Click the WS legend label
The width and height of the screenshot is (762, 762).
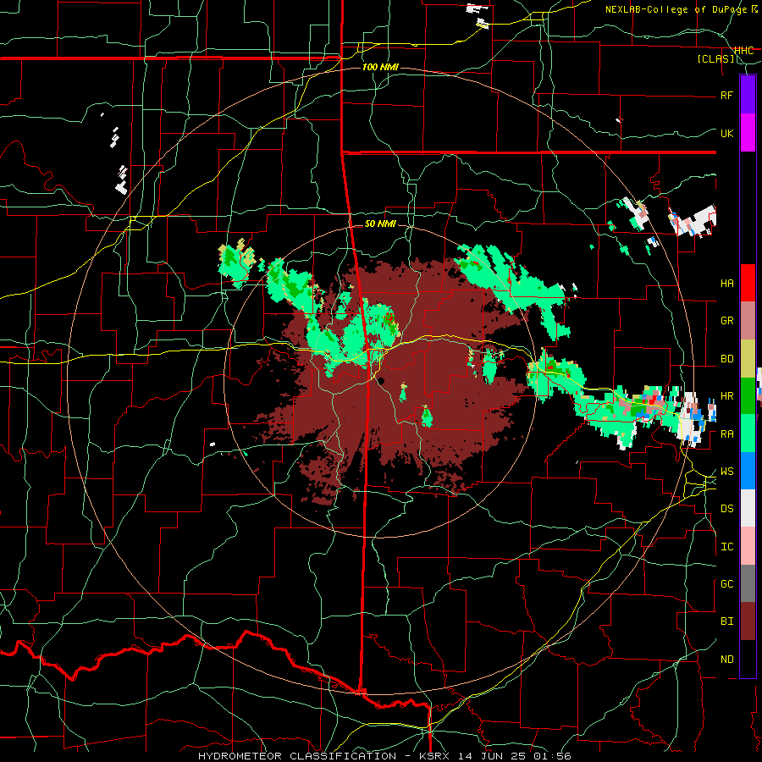726,472
